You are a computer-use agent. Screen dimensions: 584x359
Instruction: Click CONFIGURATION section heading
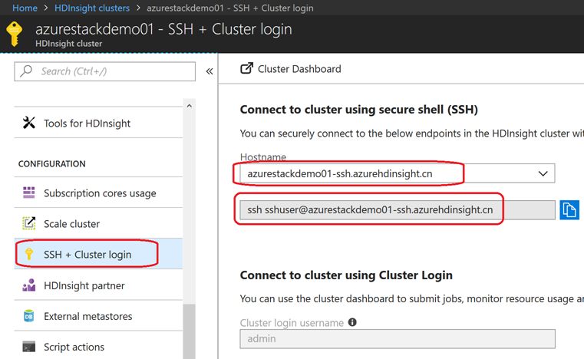pos(51,164)
